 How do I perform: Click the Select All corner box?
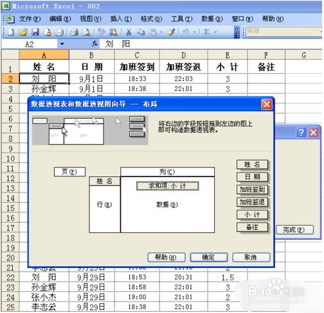click(x=10, y=55)
